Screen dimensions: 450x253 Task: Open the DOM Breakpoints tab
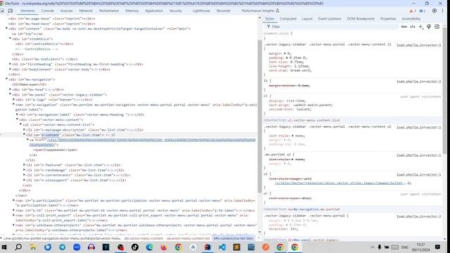click(x=361, y=19)
